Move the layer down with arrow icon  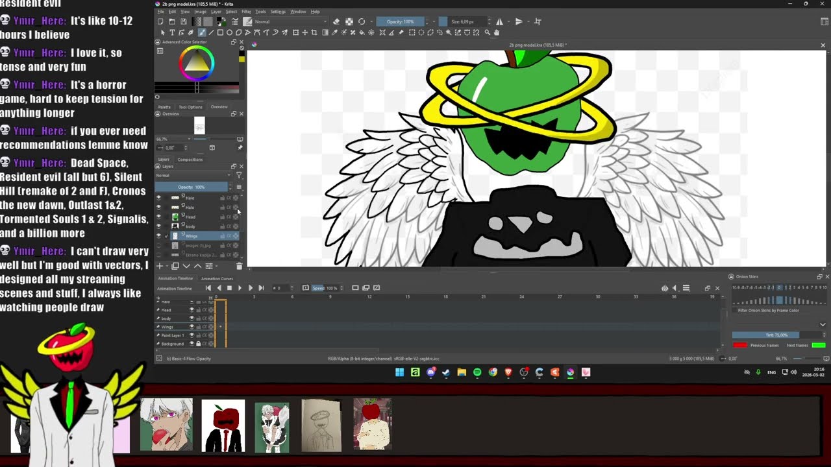[x=186, y=266]
